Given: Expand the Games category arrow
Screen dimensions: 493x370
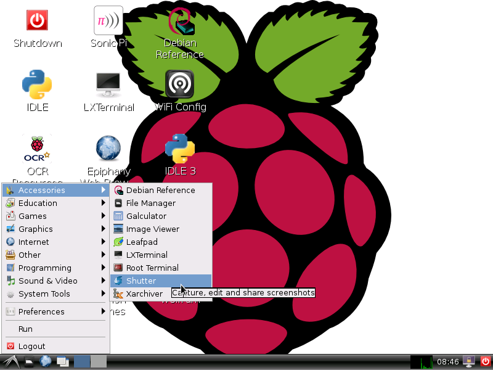Looking at the screenshot, I should pyautogui.click(x=103, y=215).
